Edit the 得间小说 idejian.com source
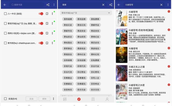Viewport: 172px width, 106px height. click(47, 33)
